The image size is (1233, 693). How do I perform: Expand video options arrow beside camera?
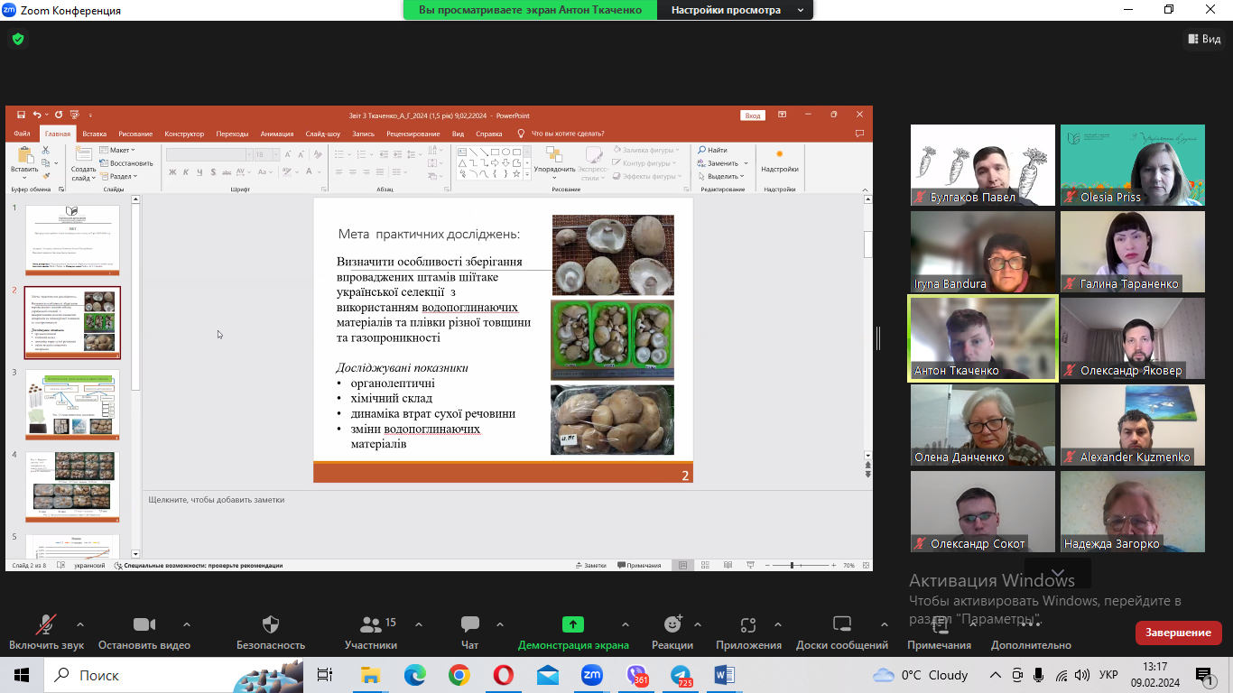tap(187, 624)
